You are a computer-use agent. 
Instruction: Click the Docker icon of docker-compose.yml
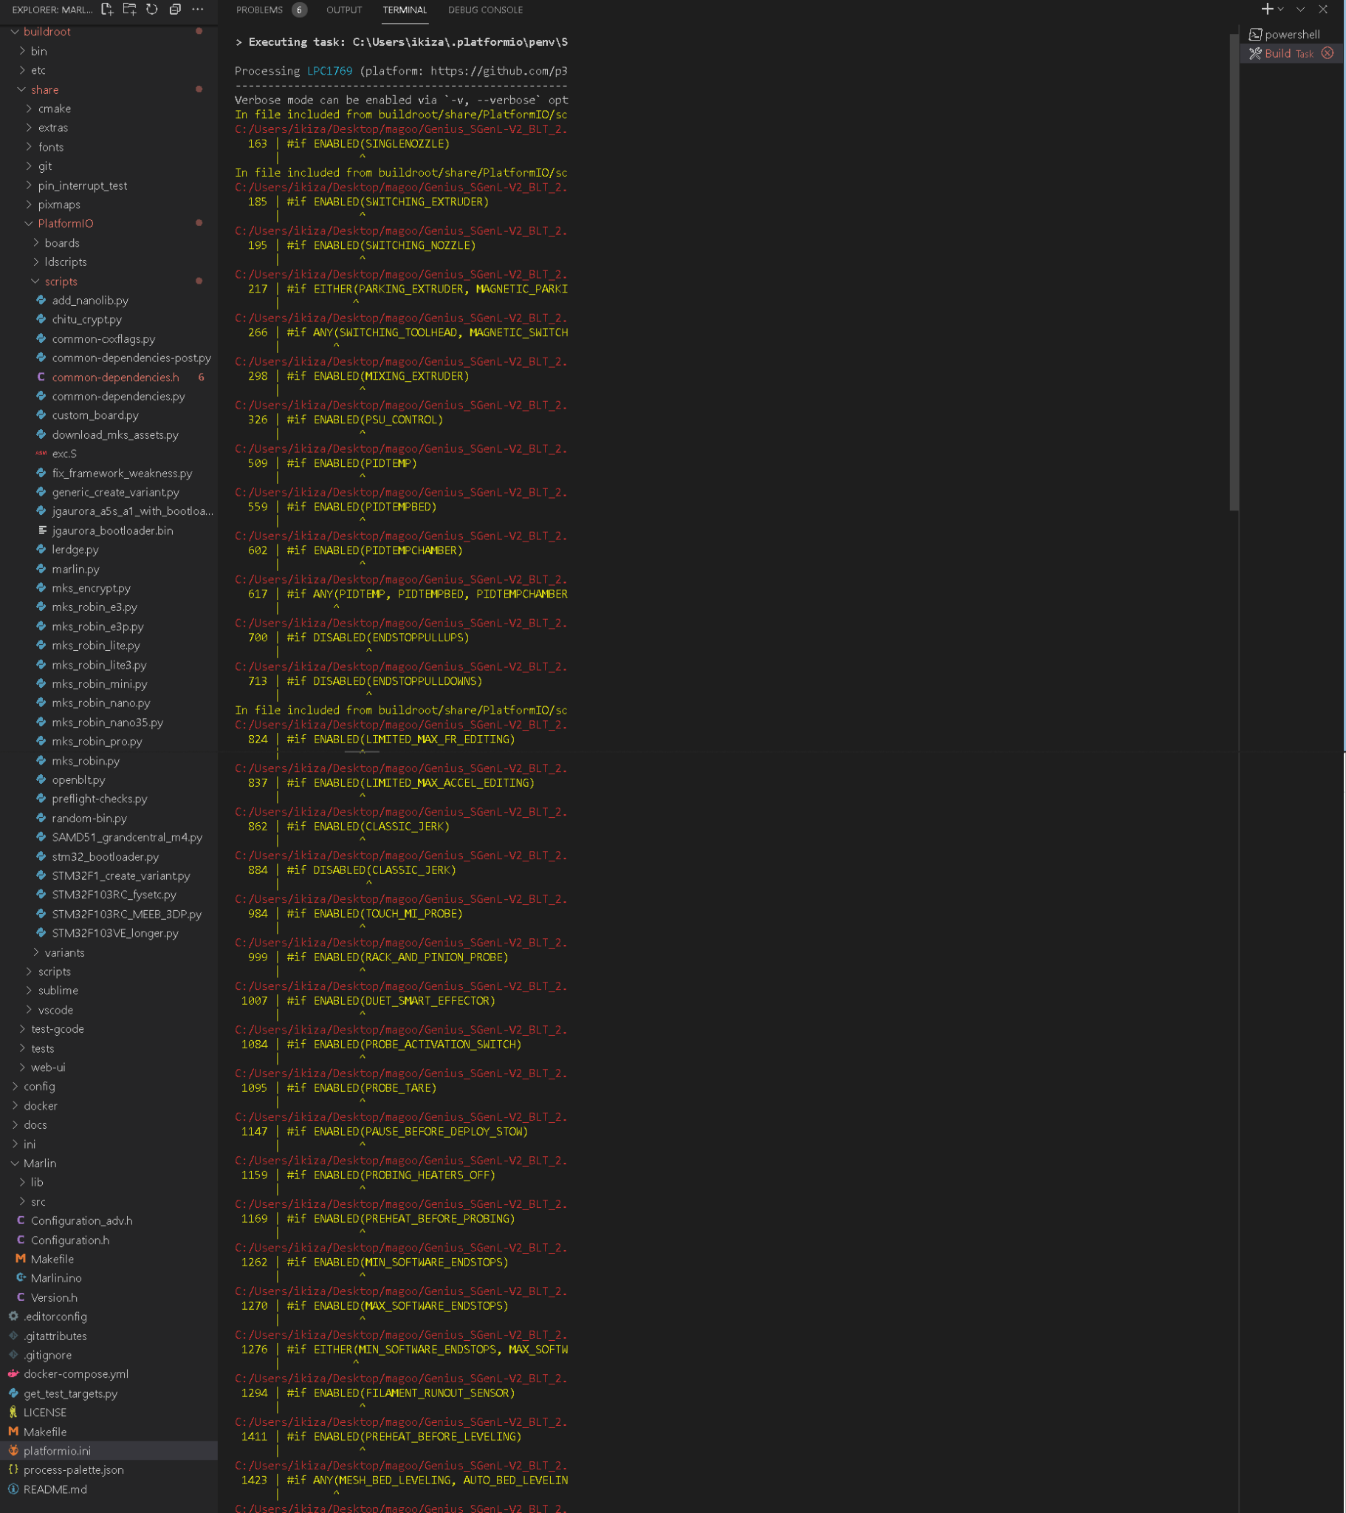[13, 1375]
